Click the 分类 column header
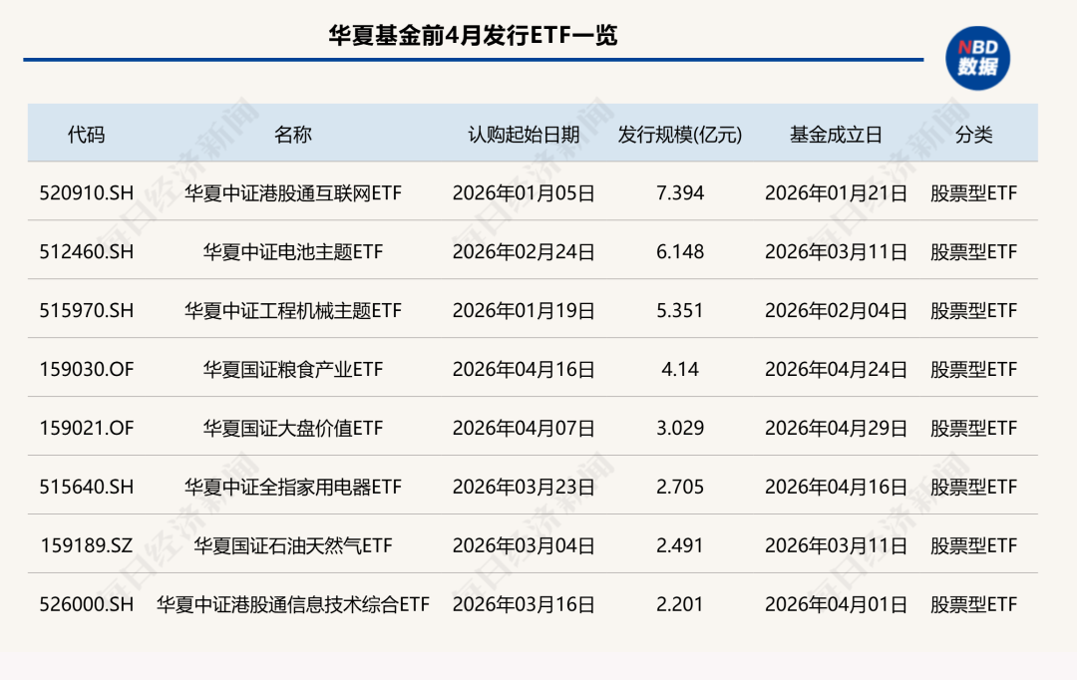 (974, 135)
